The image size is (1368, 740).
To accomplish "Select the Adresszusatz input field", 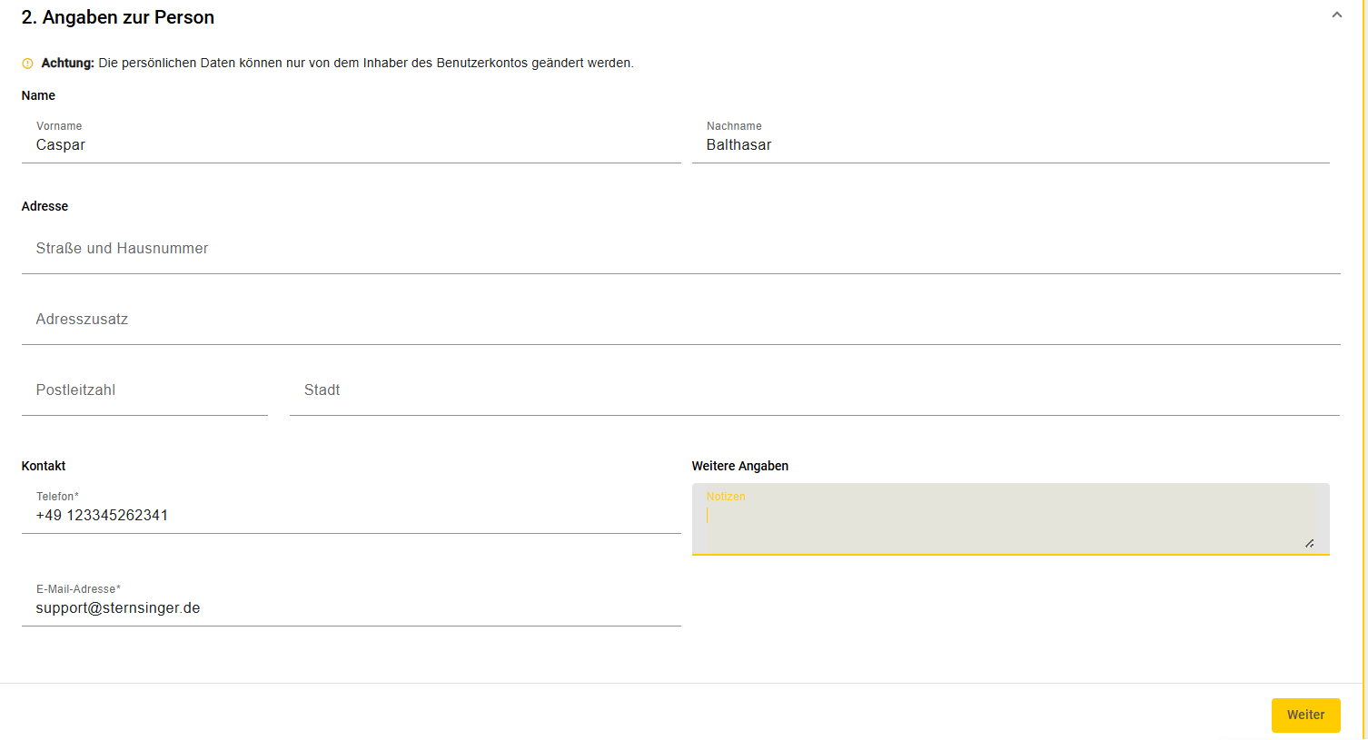I will tap(680, 320).
